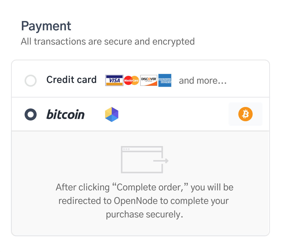Click the Visa card logo
The image size is (281, 252).
(114, 80)
